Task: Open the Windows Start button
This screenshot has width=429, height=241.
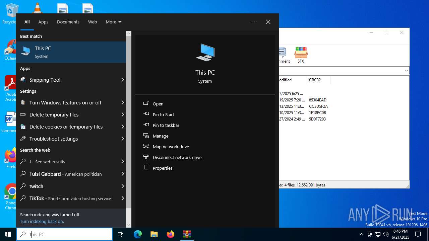Action: [8, 234]
